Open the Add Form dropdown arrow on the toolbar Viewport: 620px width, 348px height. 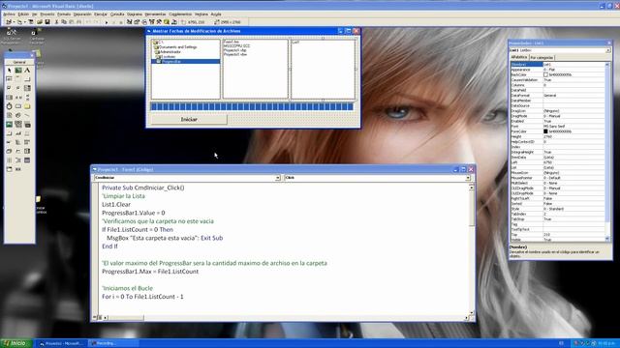pyautogui.click(x=24, y=22)
